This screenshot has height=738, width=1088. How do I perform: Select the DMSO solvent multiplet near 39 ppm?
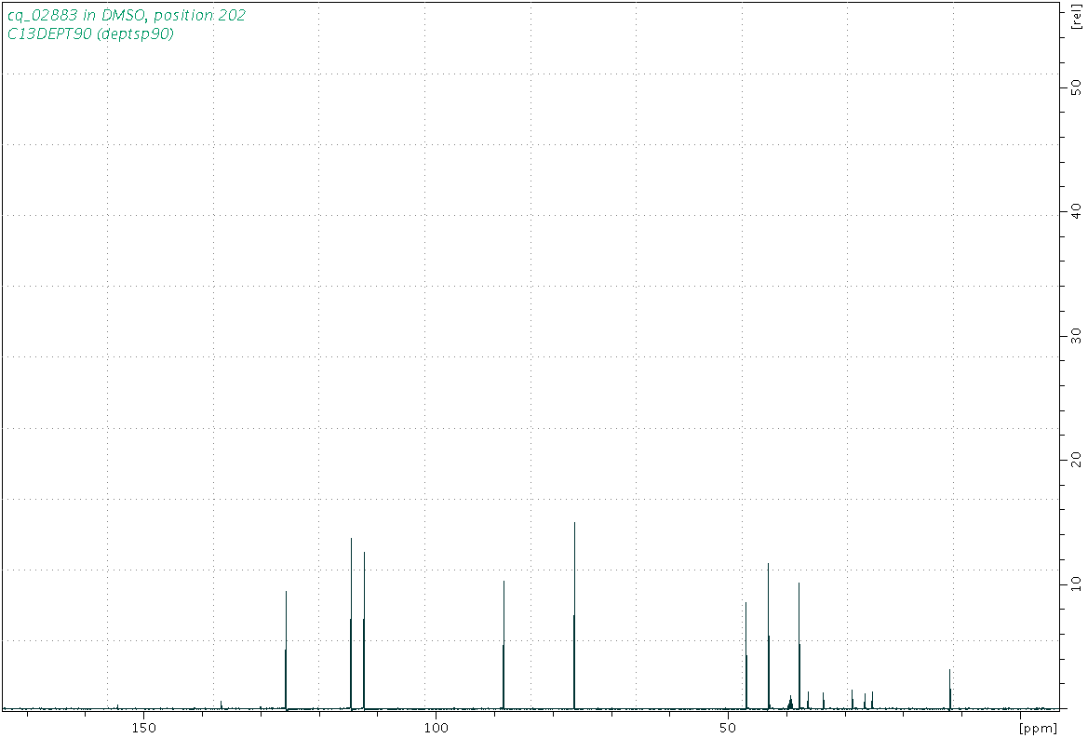(x=790, y=702)
